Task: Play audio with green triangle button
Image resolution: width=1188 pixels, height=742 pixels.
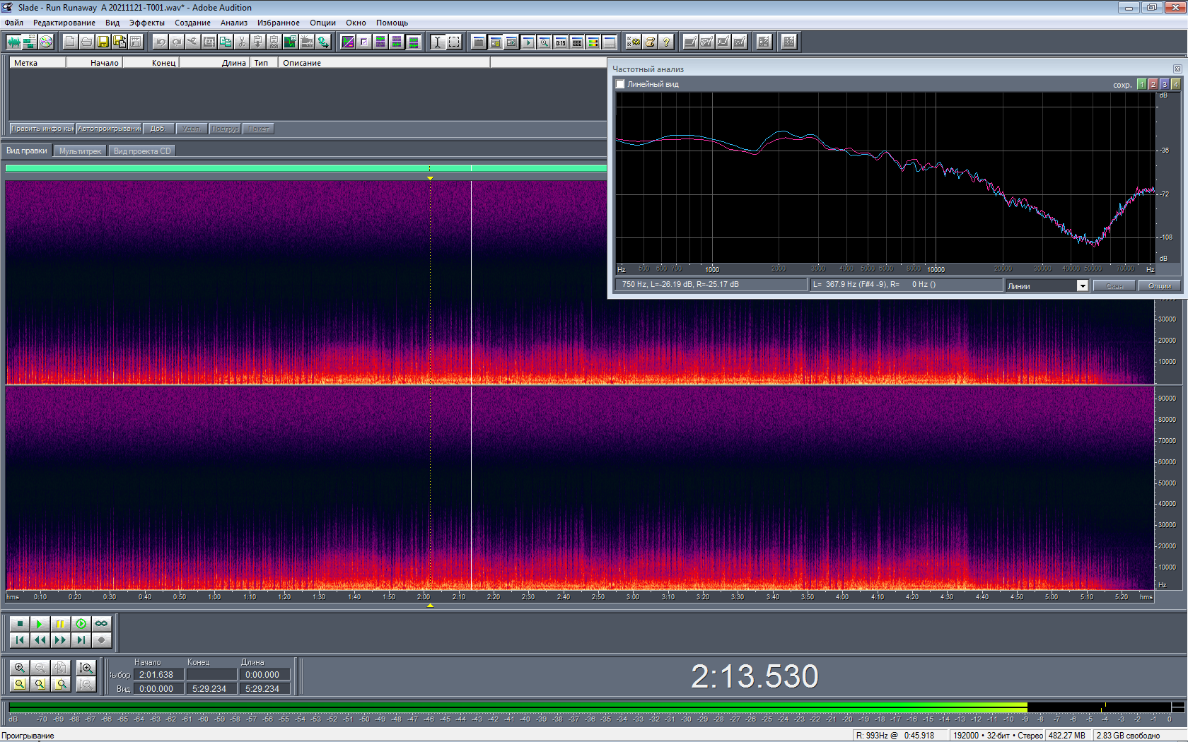Action: [40, 623]
